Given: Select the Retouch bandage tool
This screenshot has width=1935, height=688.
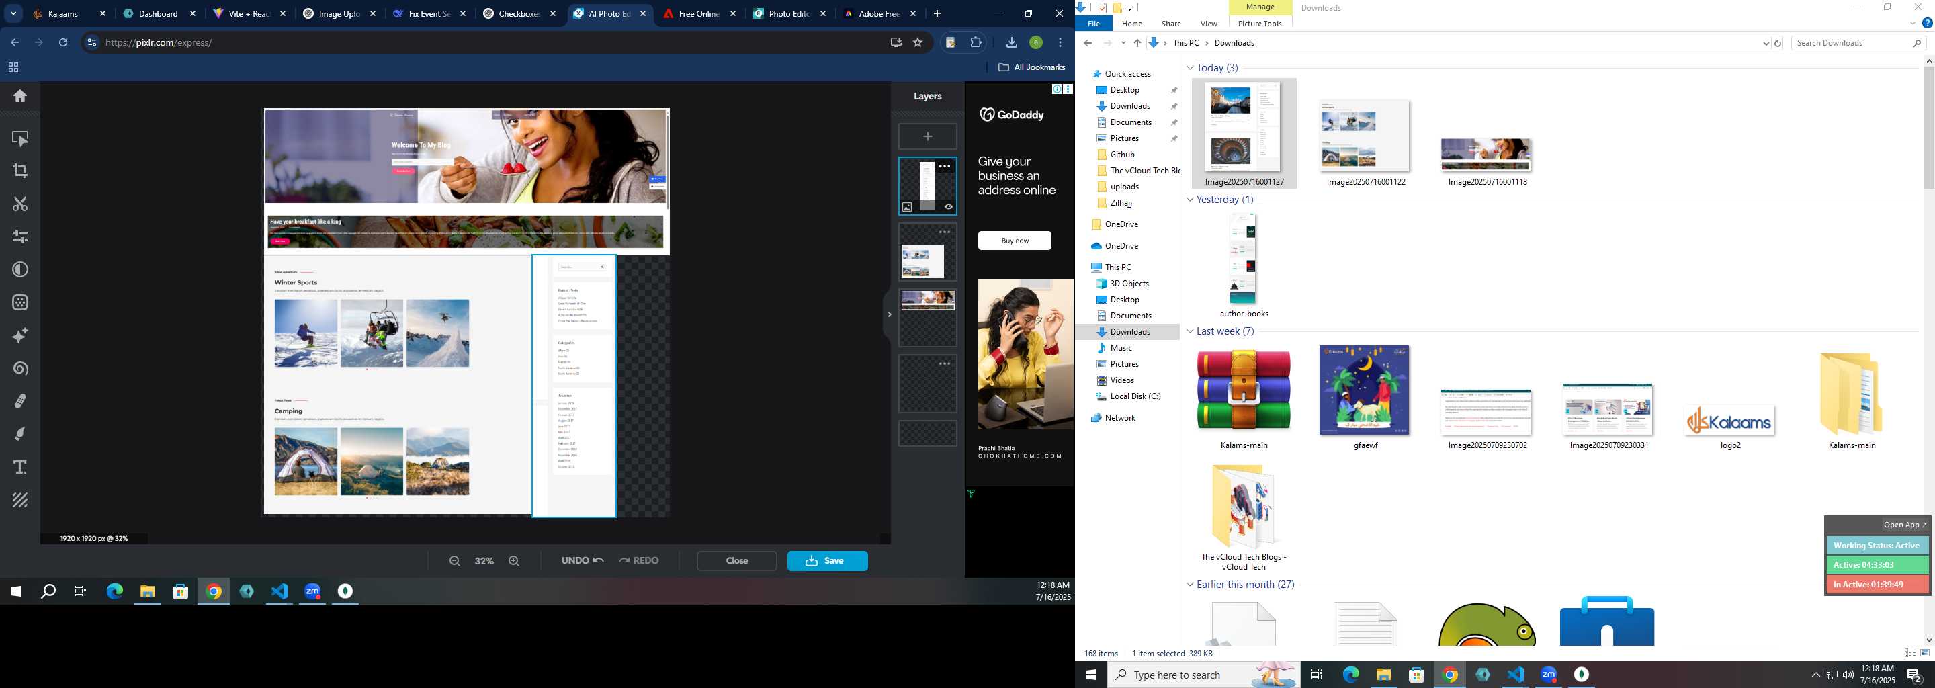Looking at the screenshot, I should pos(20,402).
